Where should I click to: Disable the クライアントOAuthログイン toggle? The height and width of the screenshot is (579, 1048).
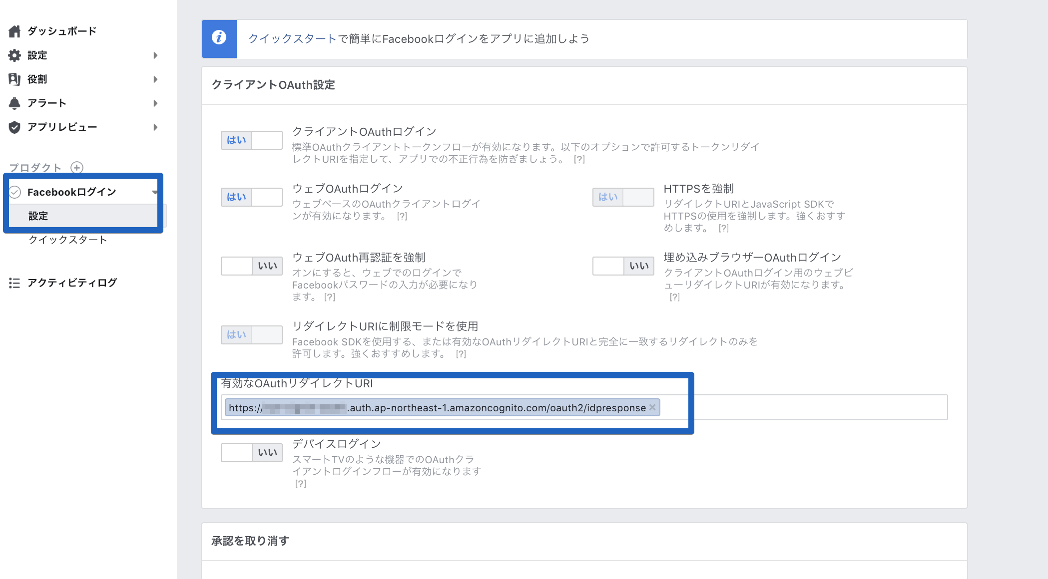(x=251, y=140)
